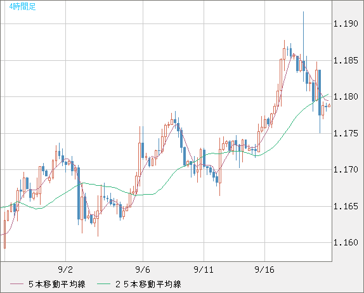This screenshot has width=364, height=293.
Task: Click the green 25-period legend line sample
Action: [x=103, y=284]
